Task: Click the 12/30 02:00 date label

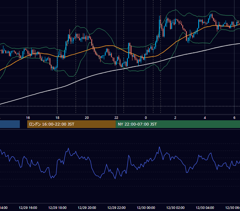Action: pos(175,207)
